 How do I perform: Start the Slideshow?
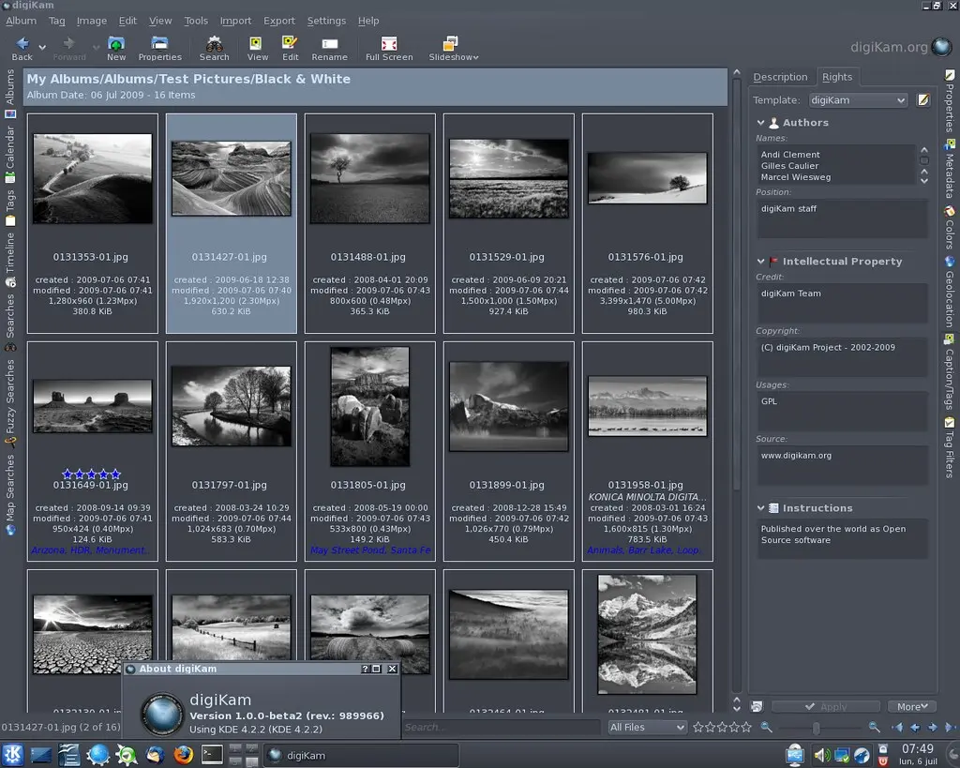point(450,47)
